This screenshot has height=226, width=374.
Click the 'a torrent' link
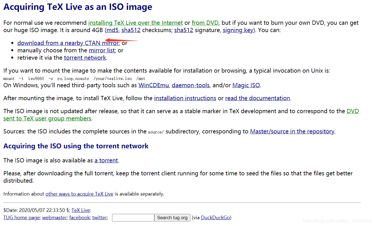(106, 160)
